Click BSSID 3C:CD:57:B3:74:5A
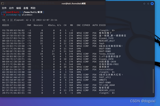The height and width of the screenshot is (106, 160). point(13,38)
